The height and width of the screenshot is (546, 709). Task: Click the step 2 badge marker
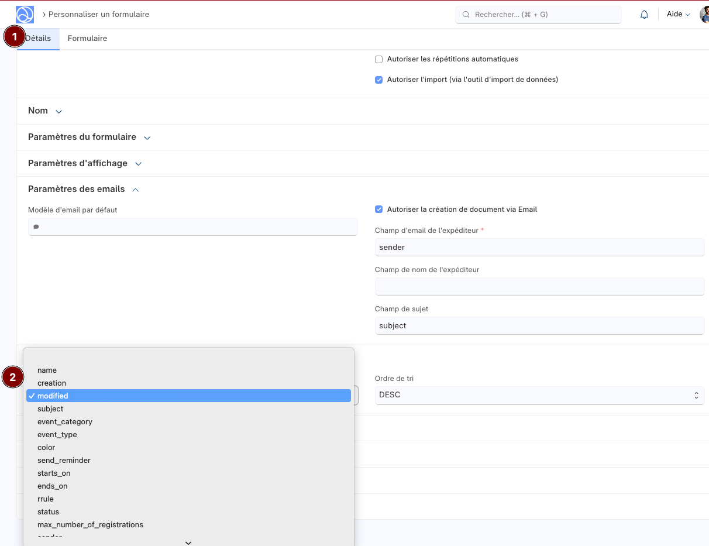pyautogui.click(x=12, y=377)
